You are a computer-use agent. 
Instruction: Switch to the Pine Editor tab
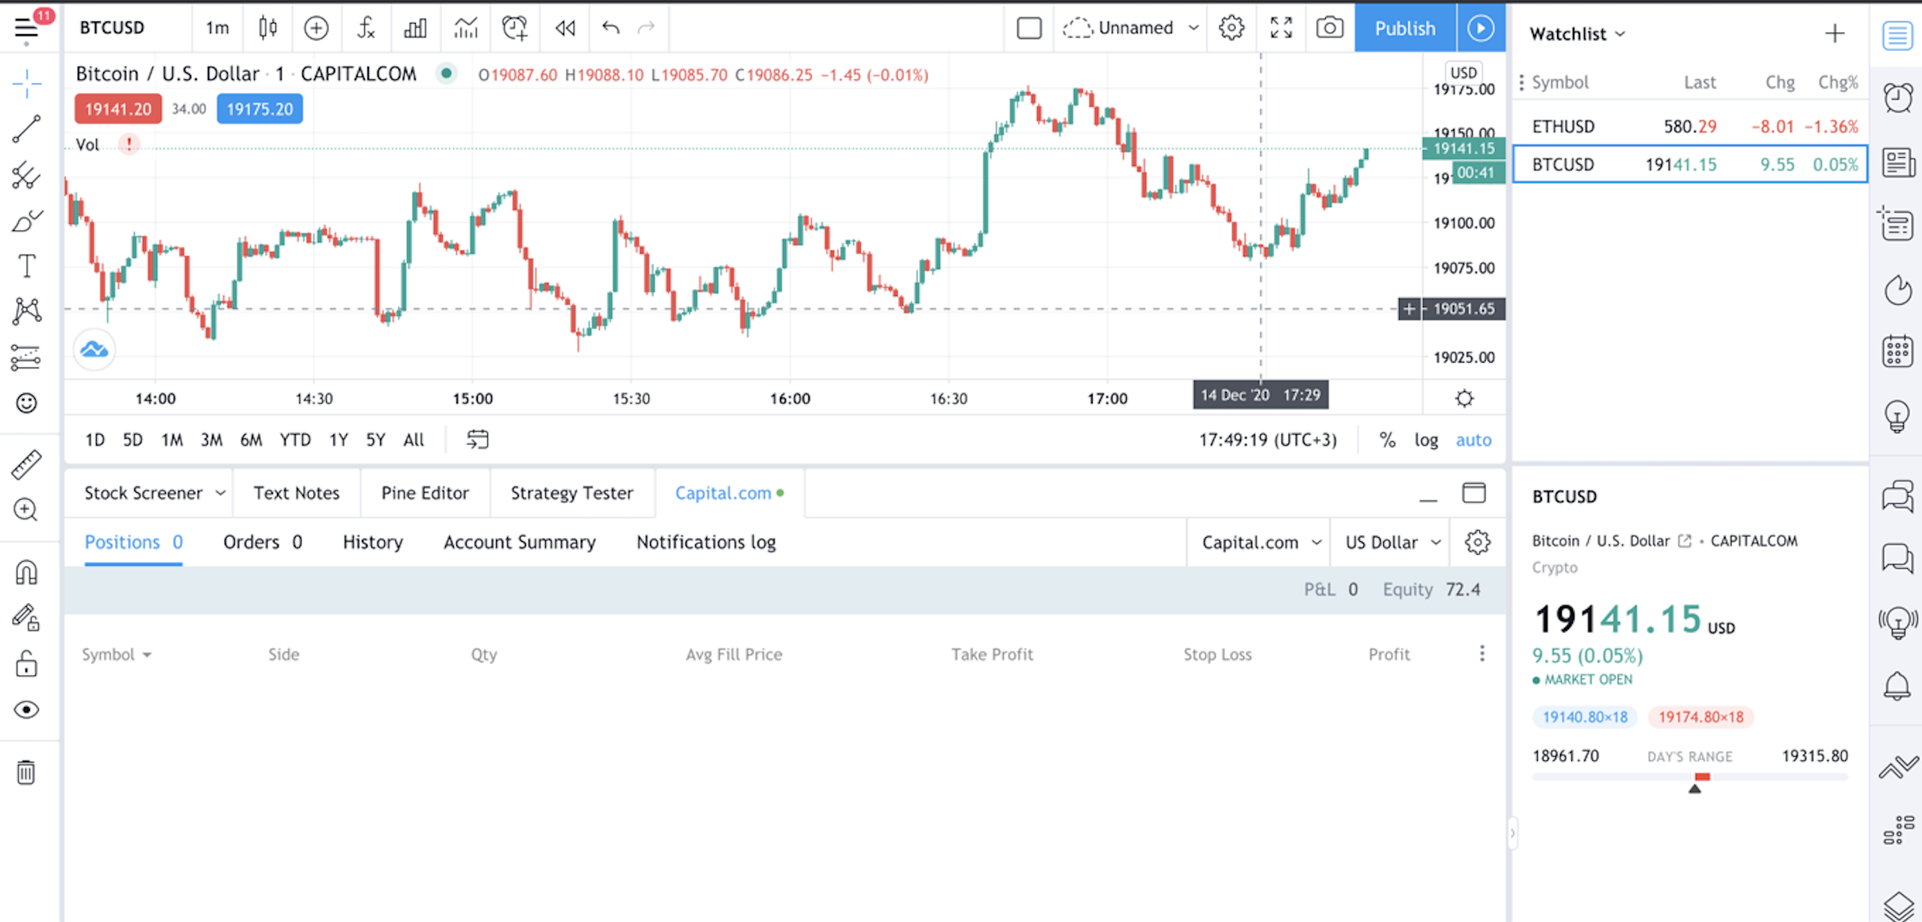click(425, 493)
